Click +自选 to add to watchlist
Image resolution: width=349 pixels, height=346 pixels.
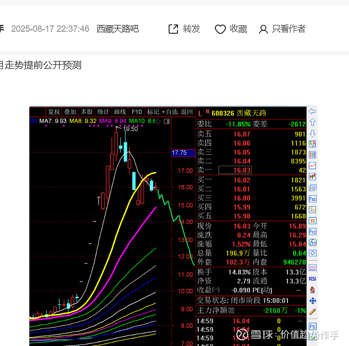pos(170,111)
